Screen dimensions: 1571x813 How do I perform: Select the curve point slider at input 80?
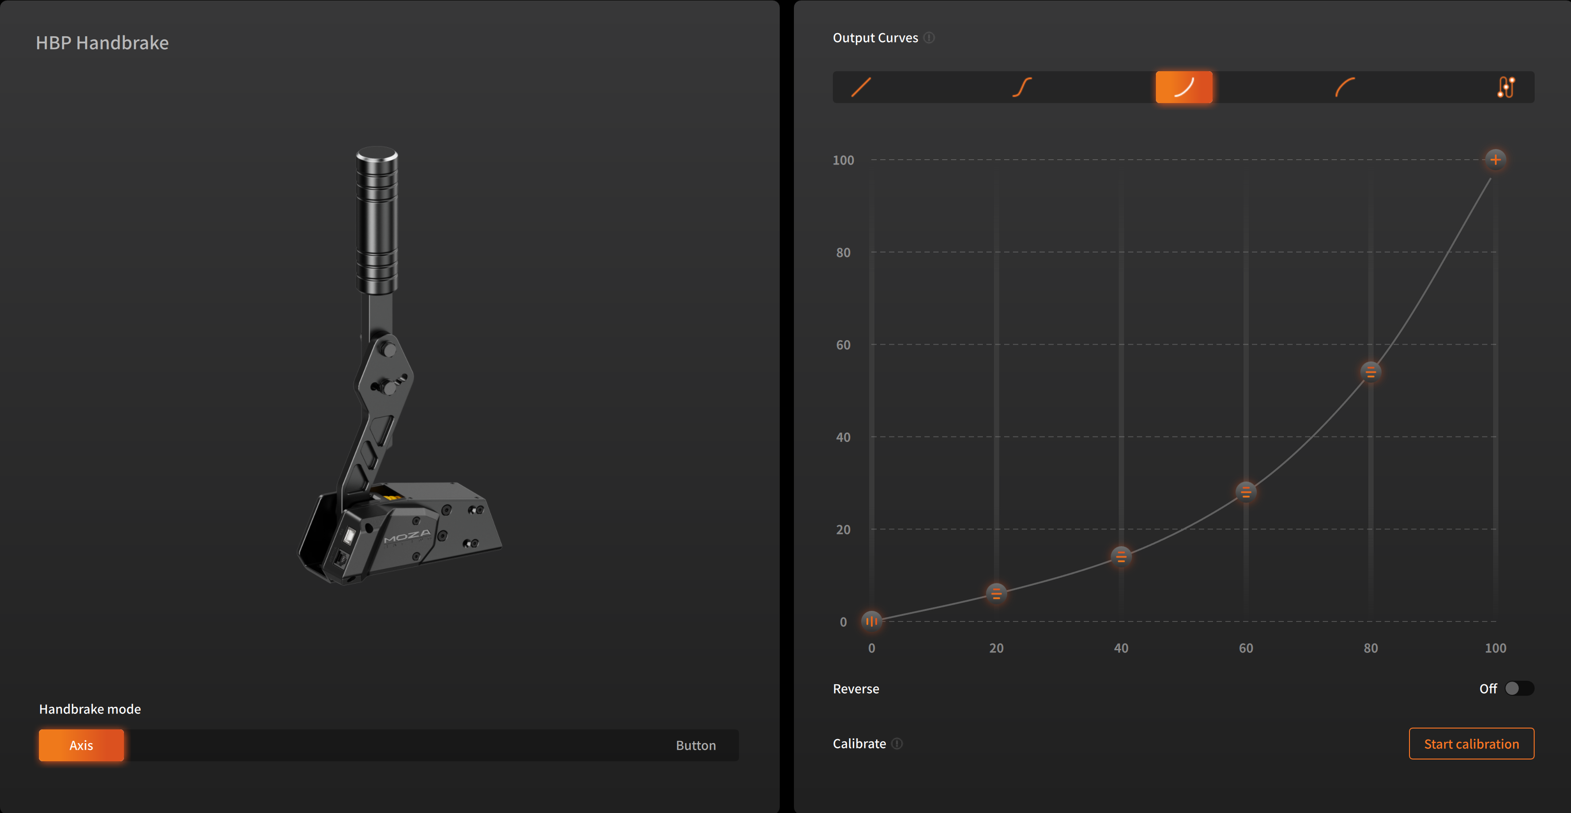(1371, 372)
